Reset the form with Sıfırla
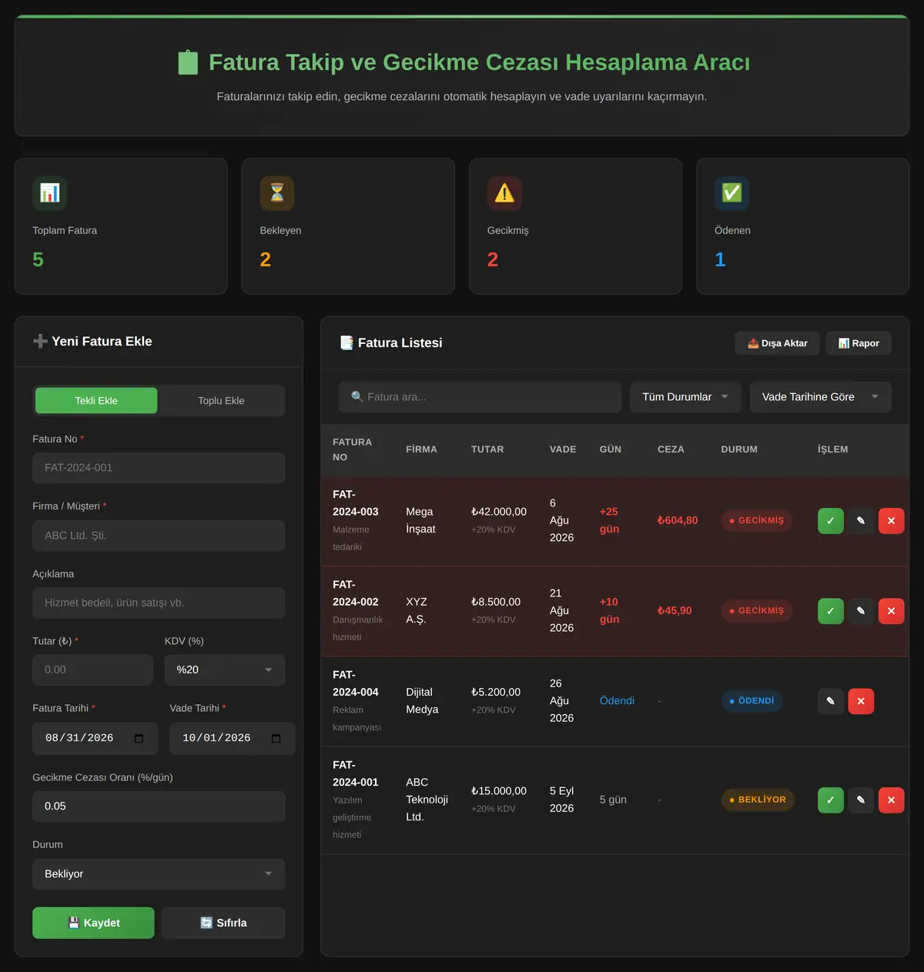The width and height of the screenshot is (924, 972). point(223,923)
